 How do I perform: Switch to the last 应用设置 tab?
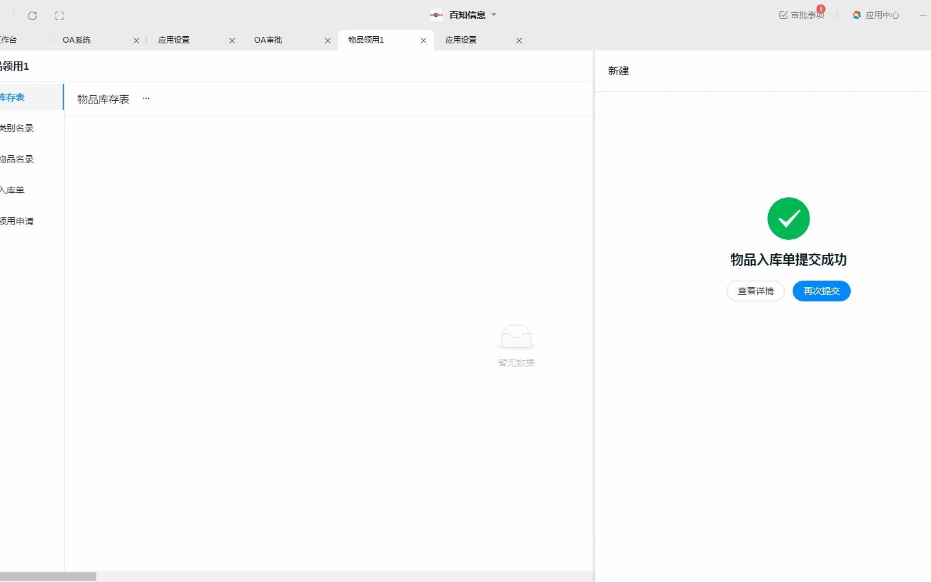pos(461,40)
